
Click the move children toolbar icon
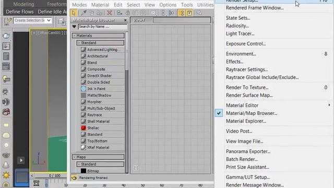tap(120, 13)
